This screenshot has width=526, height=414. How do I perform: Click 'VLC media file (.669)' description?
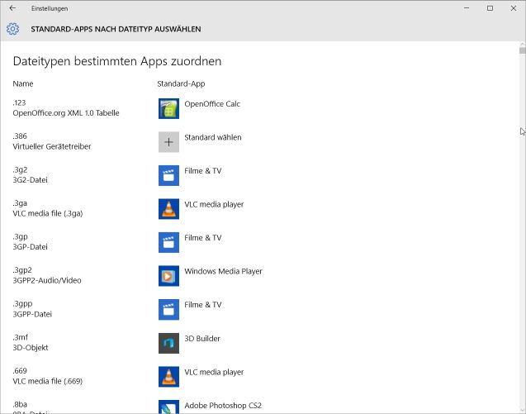pos(48,381)
